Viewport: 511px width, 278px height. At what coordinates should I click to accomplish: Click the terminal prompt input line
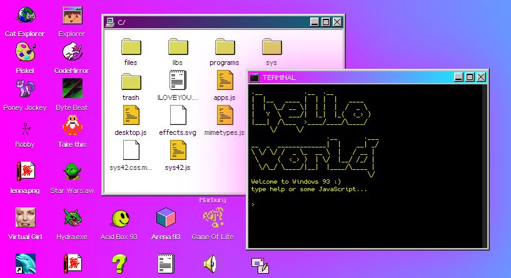365,204
